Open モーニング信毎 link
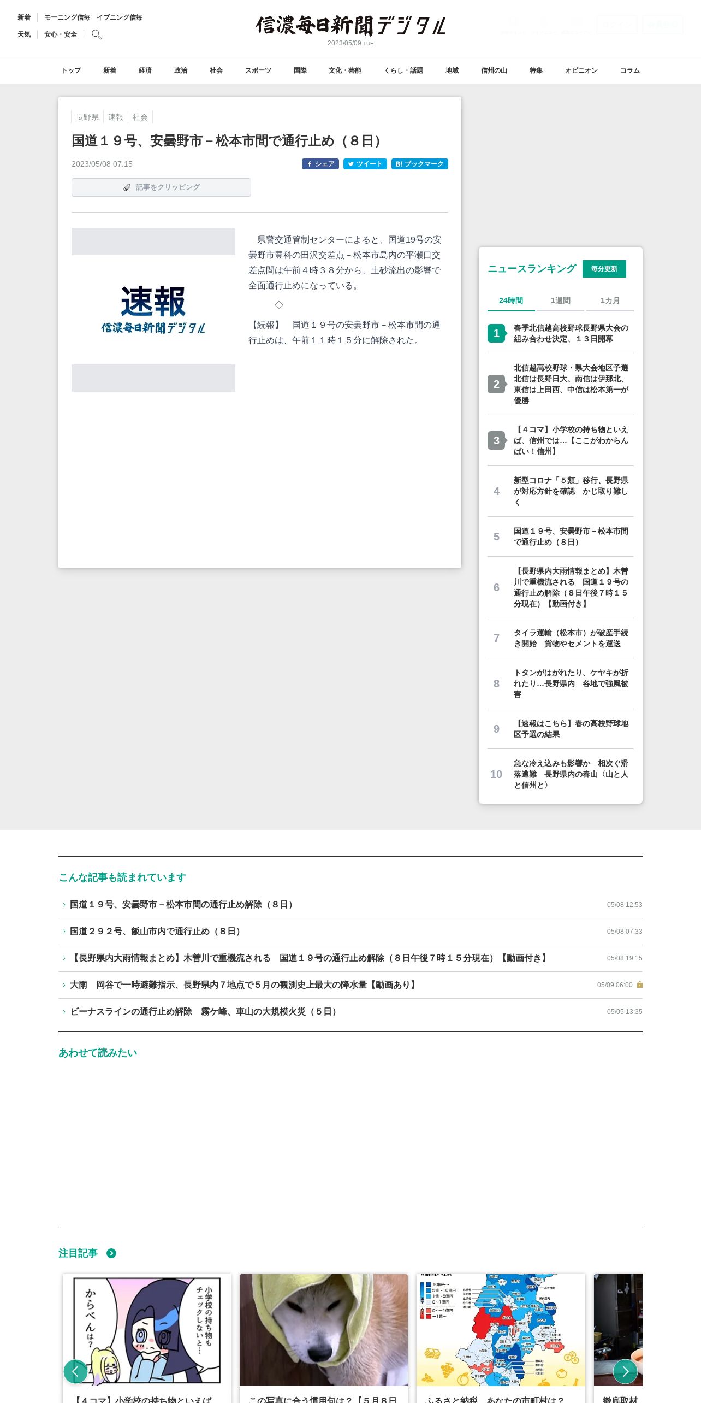 pos(67,17)
